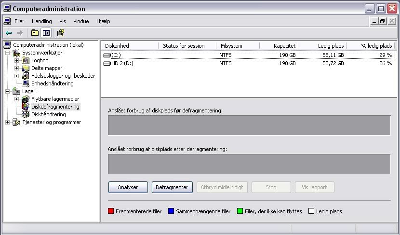Image resolution: width=400 pixels, height=235 pixels.
Task: Click the 55,11 GB free space value
Action: click(x=333, y=55)
